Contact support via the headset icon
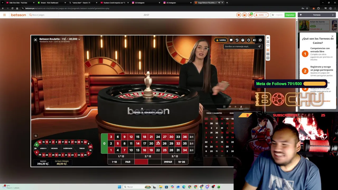This screenshot has width=338, height=190. [248, 40]
